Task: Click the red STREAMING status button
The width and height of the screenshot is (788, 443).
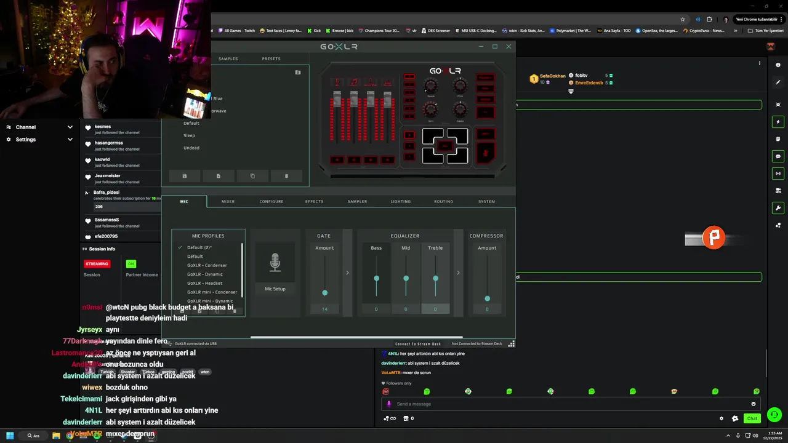Action: click(97, 264)
